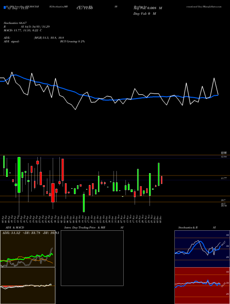Click the 'Day Vol: 0 M' value

(144, 14)
